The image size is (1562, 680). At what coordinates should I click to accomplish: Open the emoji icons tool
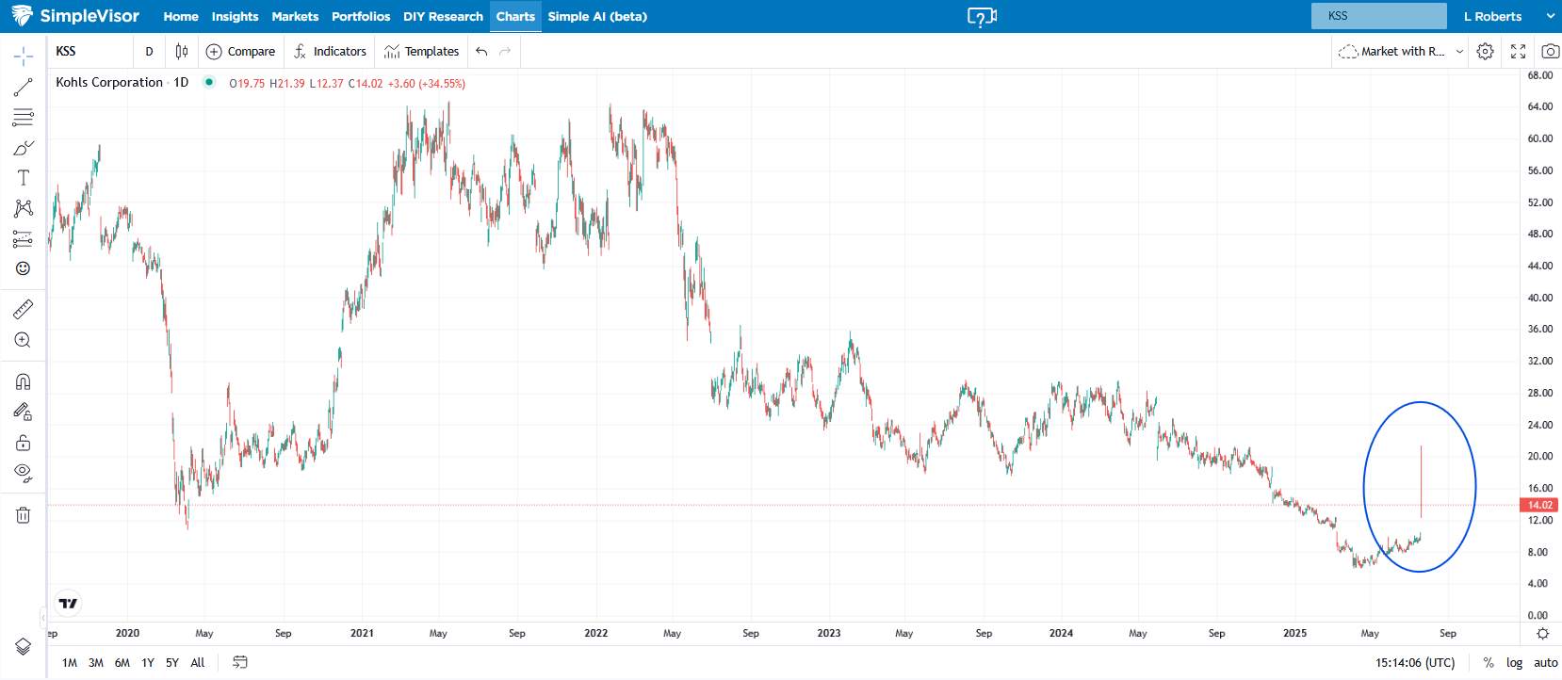(x=23, y=268)
